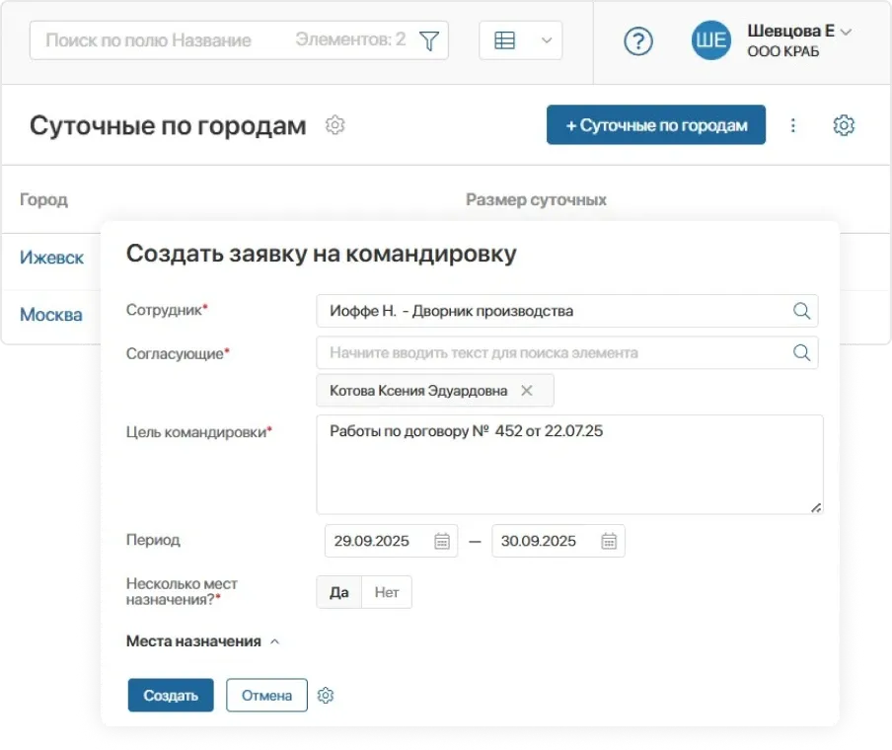This screenshot has height=750, width=892.
Task: Click search icon in Сотрудник field
Action: tap(801, 311)
